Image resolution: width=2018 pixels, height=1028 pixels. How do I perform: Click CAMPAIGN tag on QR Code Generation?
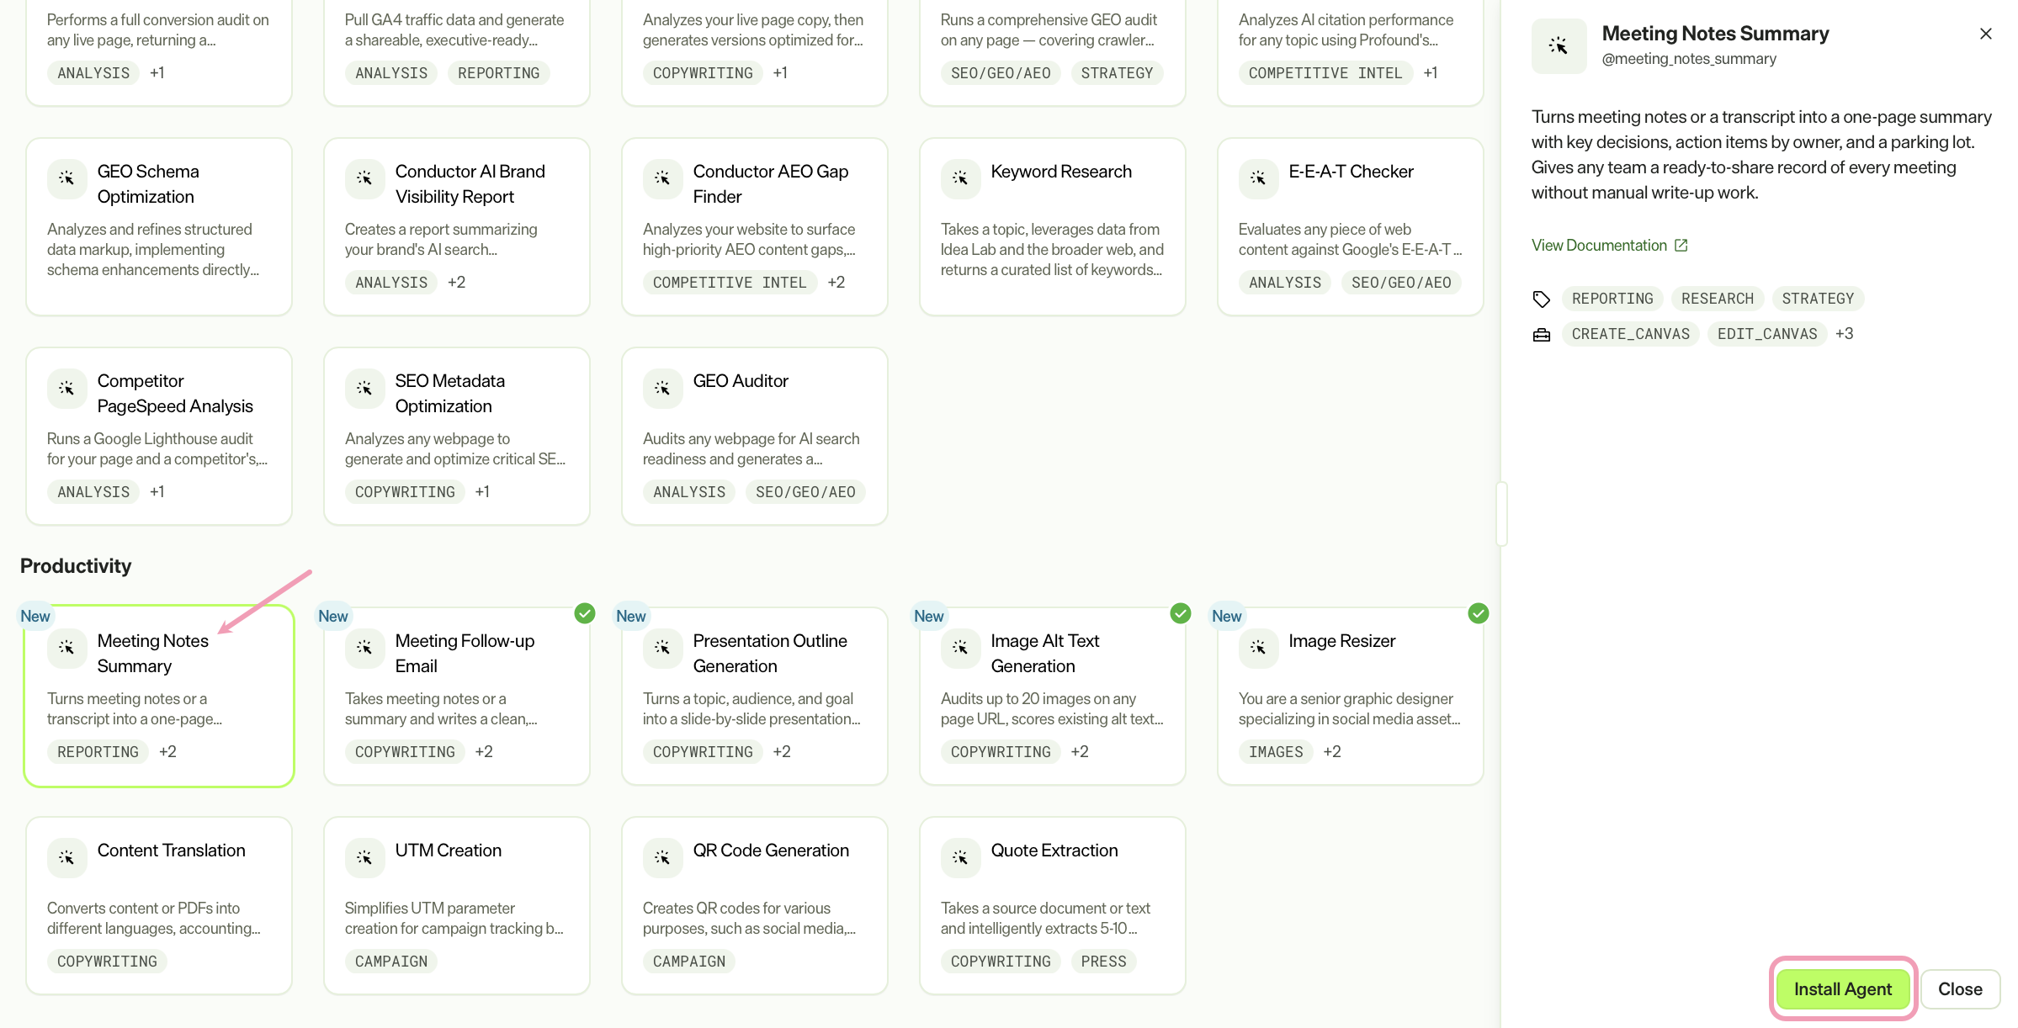pyautogui.click(x=688, y=962)
